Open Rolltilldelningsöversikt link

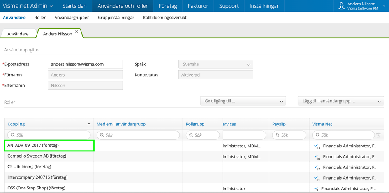click(164, 18)
